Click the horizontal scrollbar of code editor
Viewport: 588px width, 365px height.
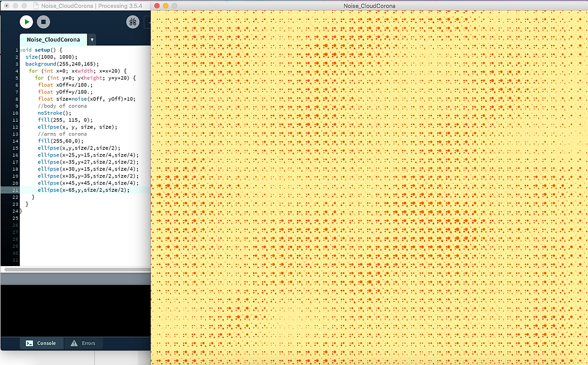click(77, 270)
